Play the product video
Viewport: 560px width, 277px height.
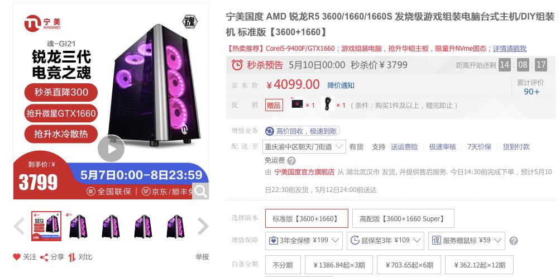(x=111, y=149)
